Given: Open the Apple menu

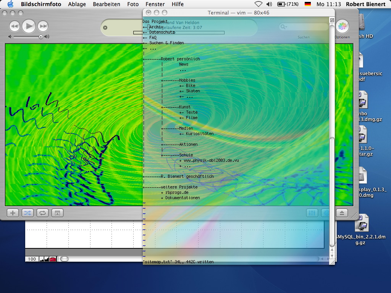Looking at the screenshot, I should 10,4.
